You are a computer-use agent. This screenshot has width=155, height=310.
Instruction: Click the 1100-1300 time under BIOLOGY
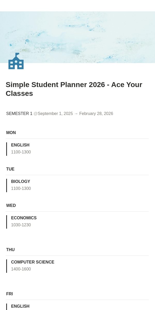coord(21,189)
